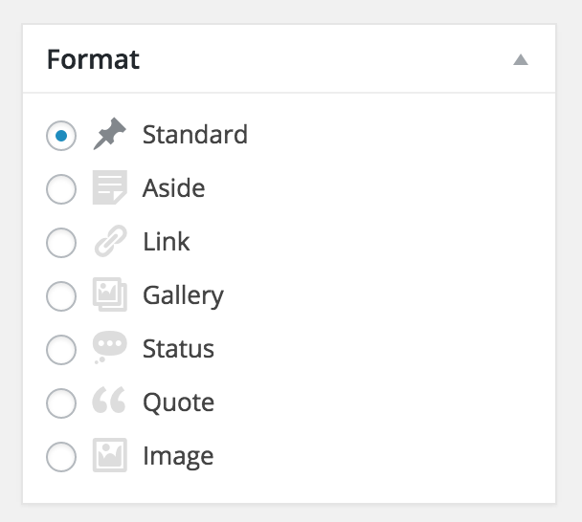
Task: Select the Aside format radio button
Action: [x=61, y=189]
